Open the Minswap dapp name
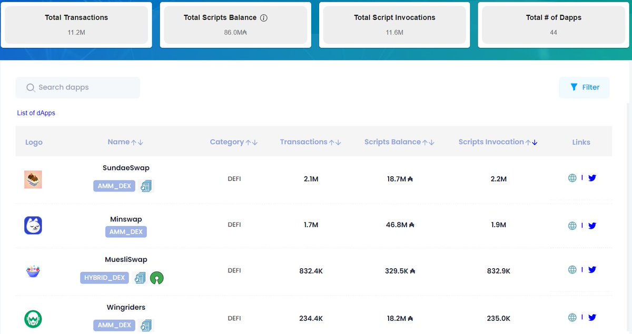 point(126,219)
